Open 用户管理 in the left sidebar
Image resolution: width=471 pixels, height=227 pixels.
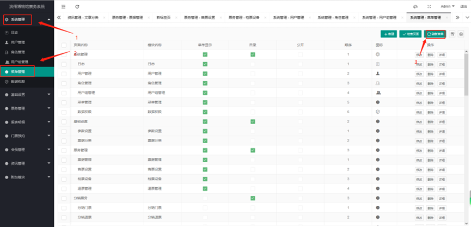pyautogui.click(x=18, y=42)
